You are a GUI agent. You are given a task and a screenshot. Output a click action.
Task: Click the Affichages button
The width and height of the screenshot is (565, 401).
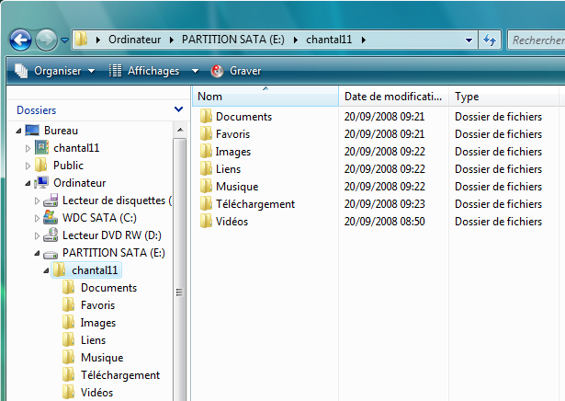point(144,71)
